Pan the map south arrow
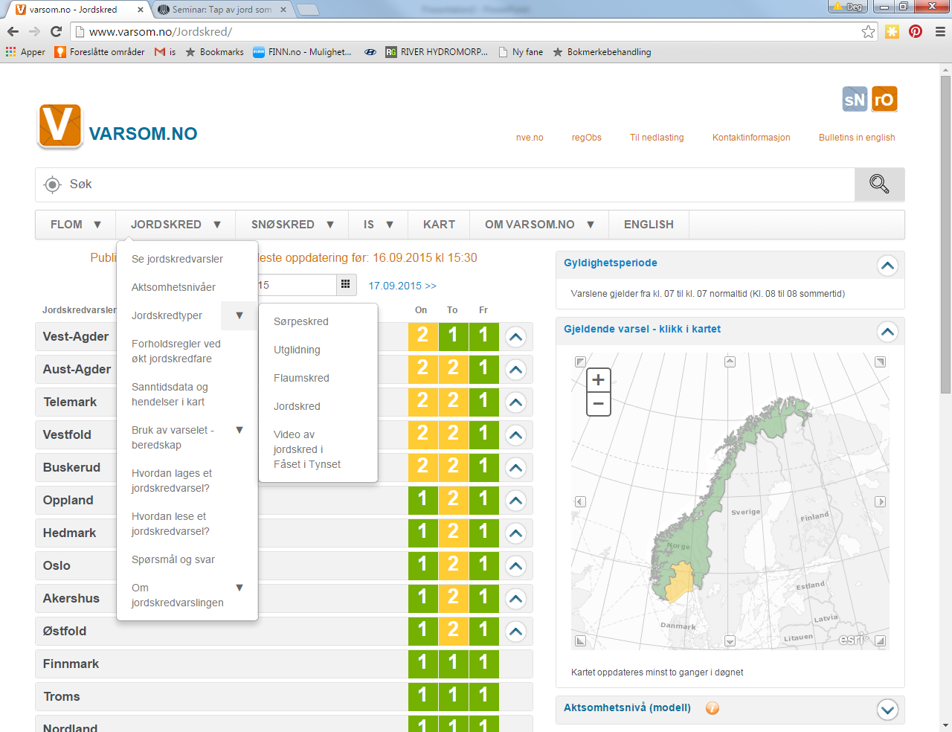The width and height of the screenshot is (952, 732). tap(730, 641)
